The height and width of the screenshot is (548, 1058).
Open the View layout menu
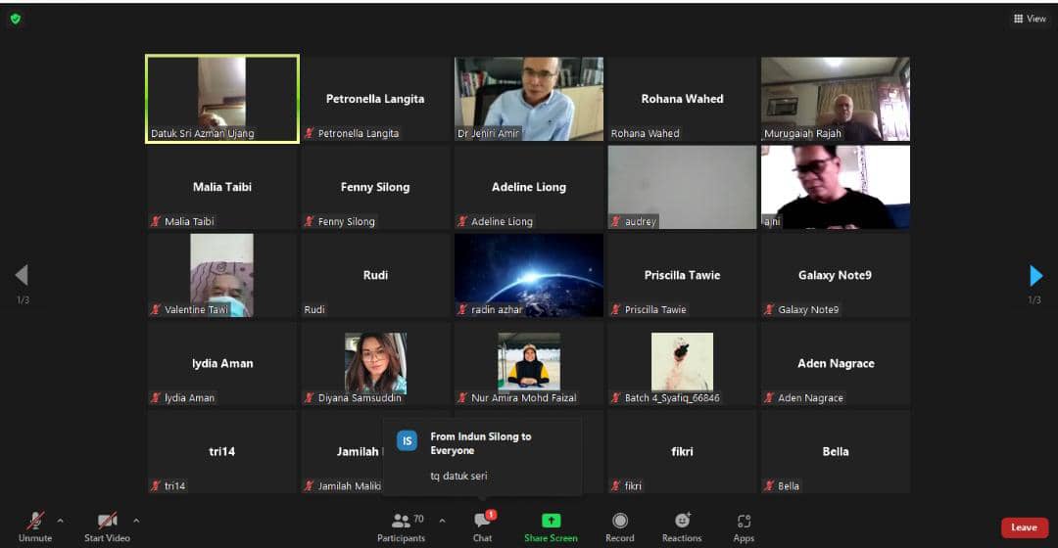(1030, 19)
